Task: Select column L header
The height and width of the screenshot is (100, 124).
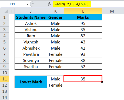Action: [x=83, y=11]
